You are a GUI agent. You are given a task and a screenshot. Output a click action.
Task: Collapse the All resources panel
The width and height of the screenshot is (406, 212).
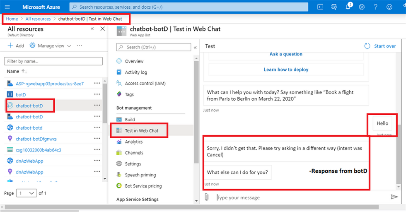[92, 29]
